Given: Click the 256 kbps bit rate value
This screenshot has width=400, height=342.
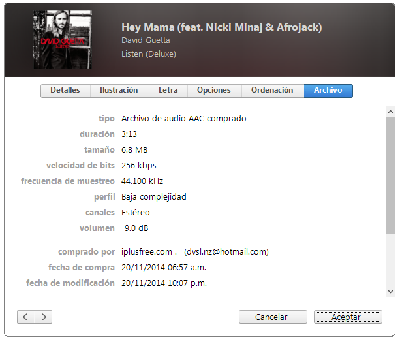Looking at the screenshot, I should click(139, 166).
